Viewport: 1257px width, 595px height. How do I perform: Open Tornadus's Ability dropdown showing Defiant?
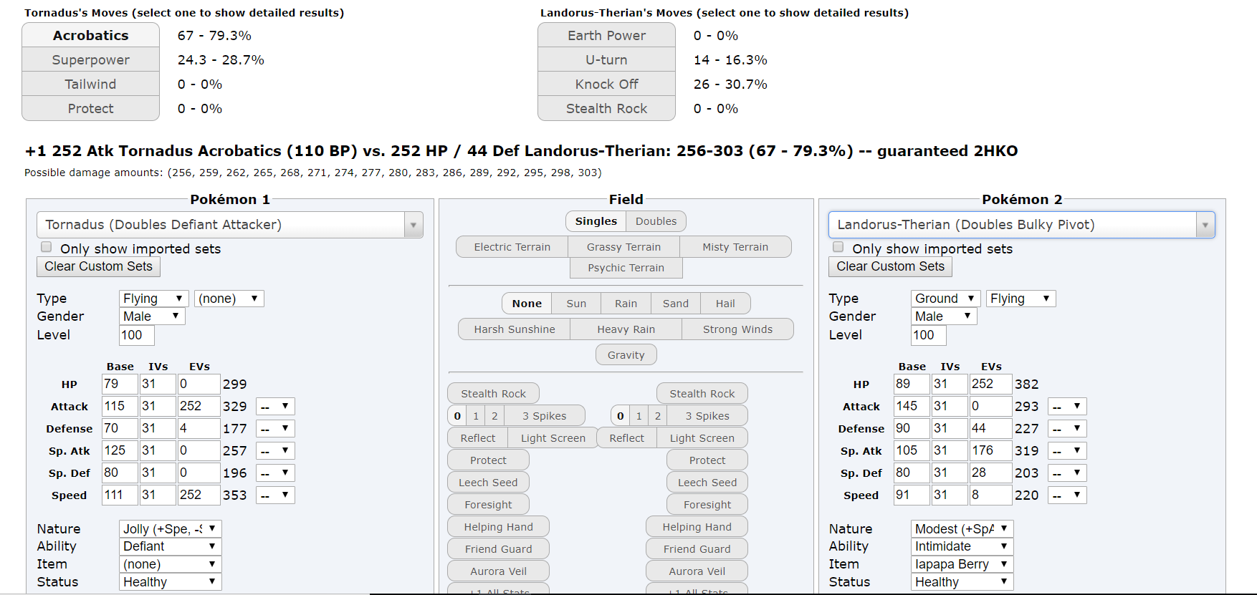pos(171,546)
